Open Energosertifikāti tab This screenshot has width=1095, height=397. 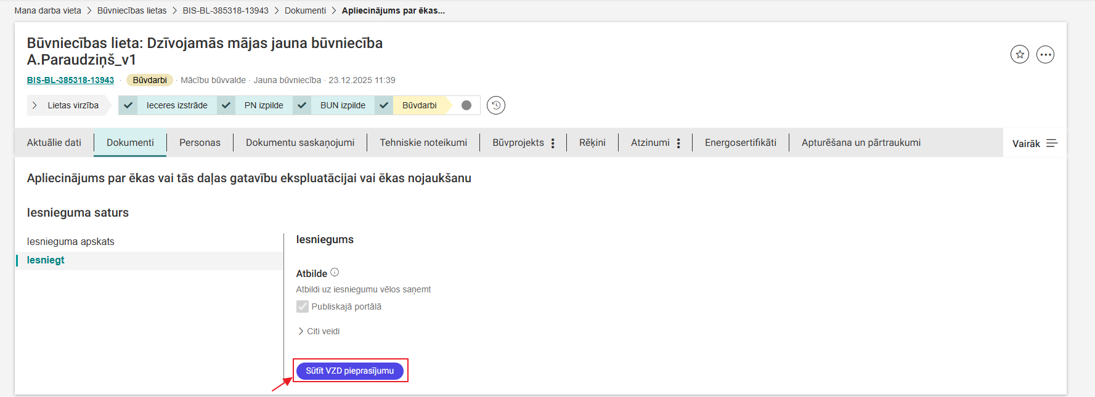coord(741,143)
